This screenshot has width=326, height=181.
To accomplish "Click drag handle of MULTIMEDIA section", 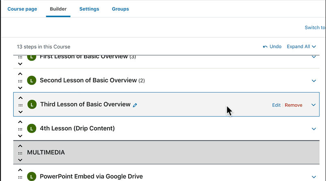I will (20, 153).
